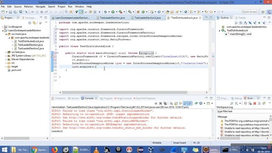Click the New file toolbar icon
The image size is (272, 153).
[3, 12]
